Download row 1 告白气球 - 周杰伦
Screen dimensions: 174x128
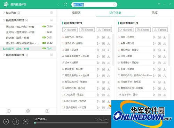tap(109, 37)
